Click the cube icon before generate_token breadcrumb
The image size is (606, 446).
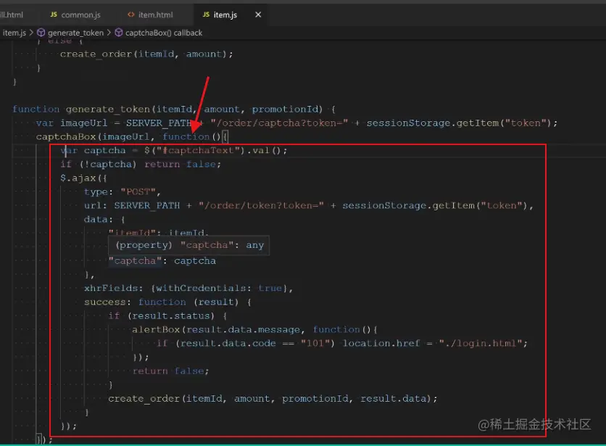click(41, 33)
